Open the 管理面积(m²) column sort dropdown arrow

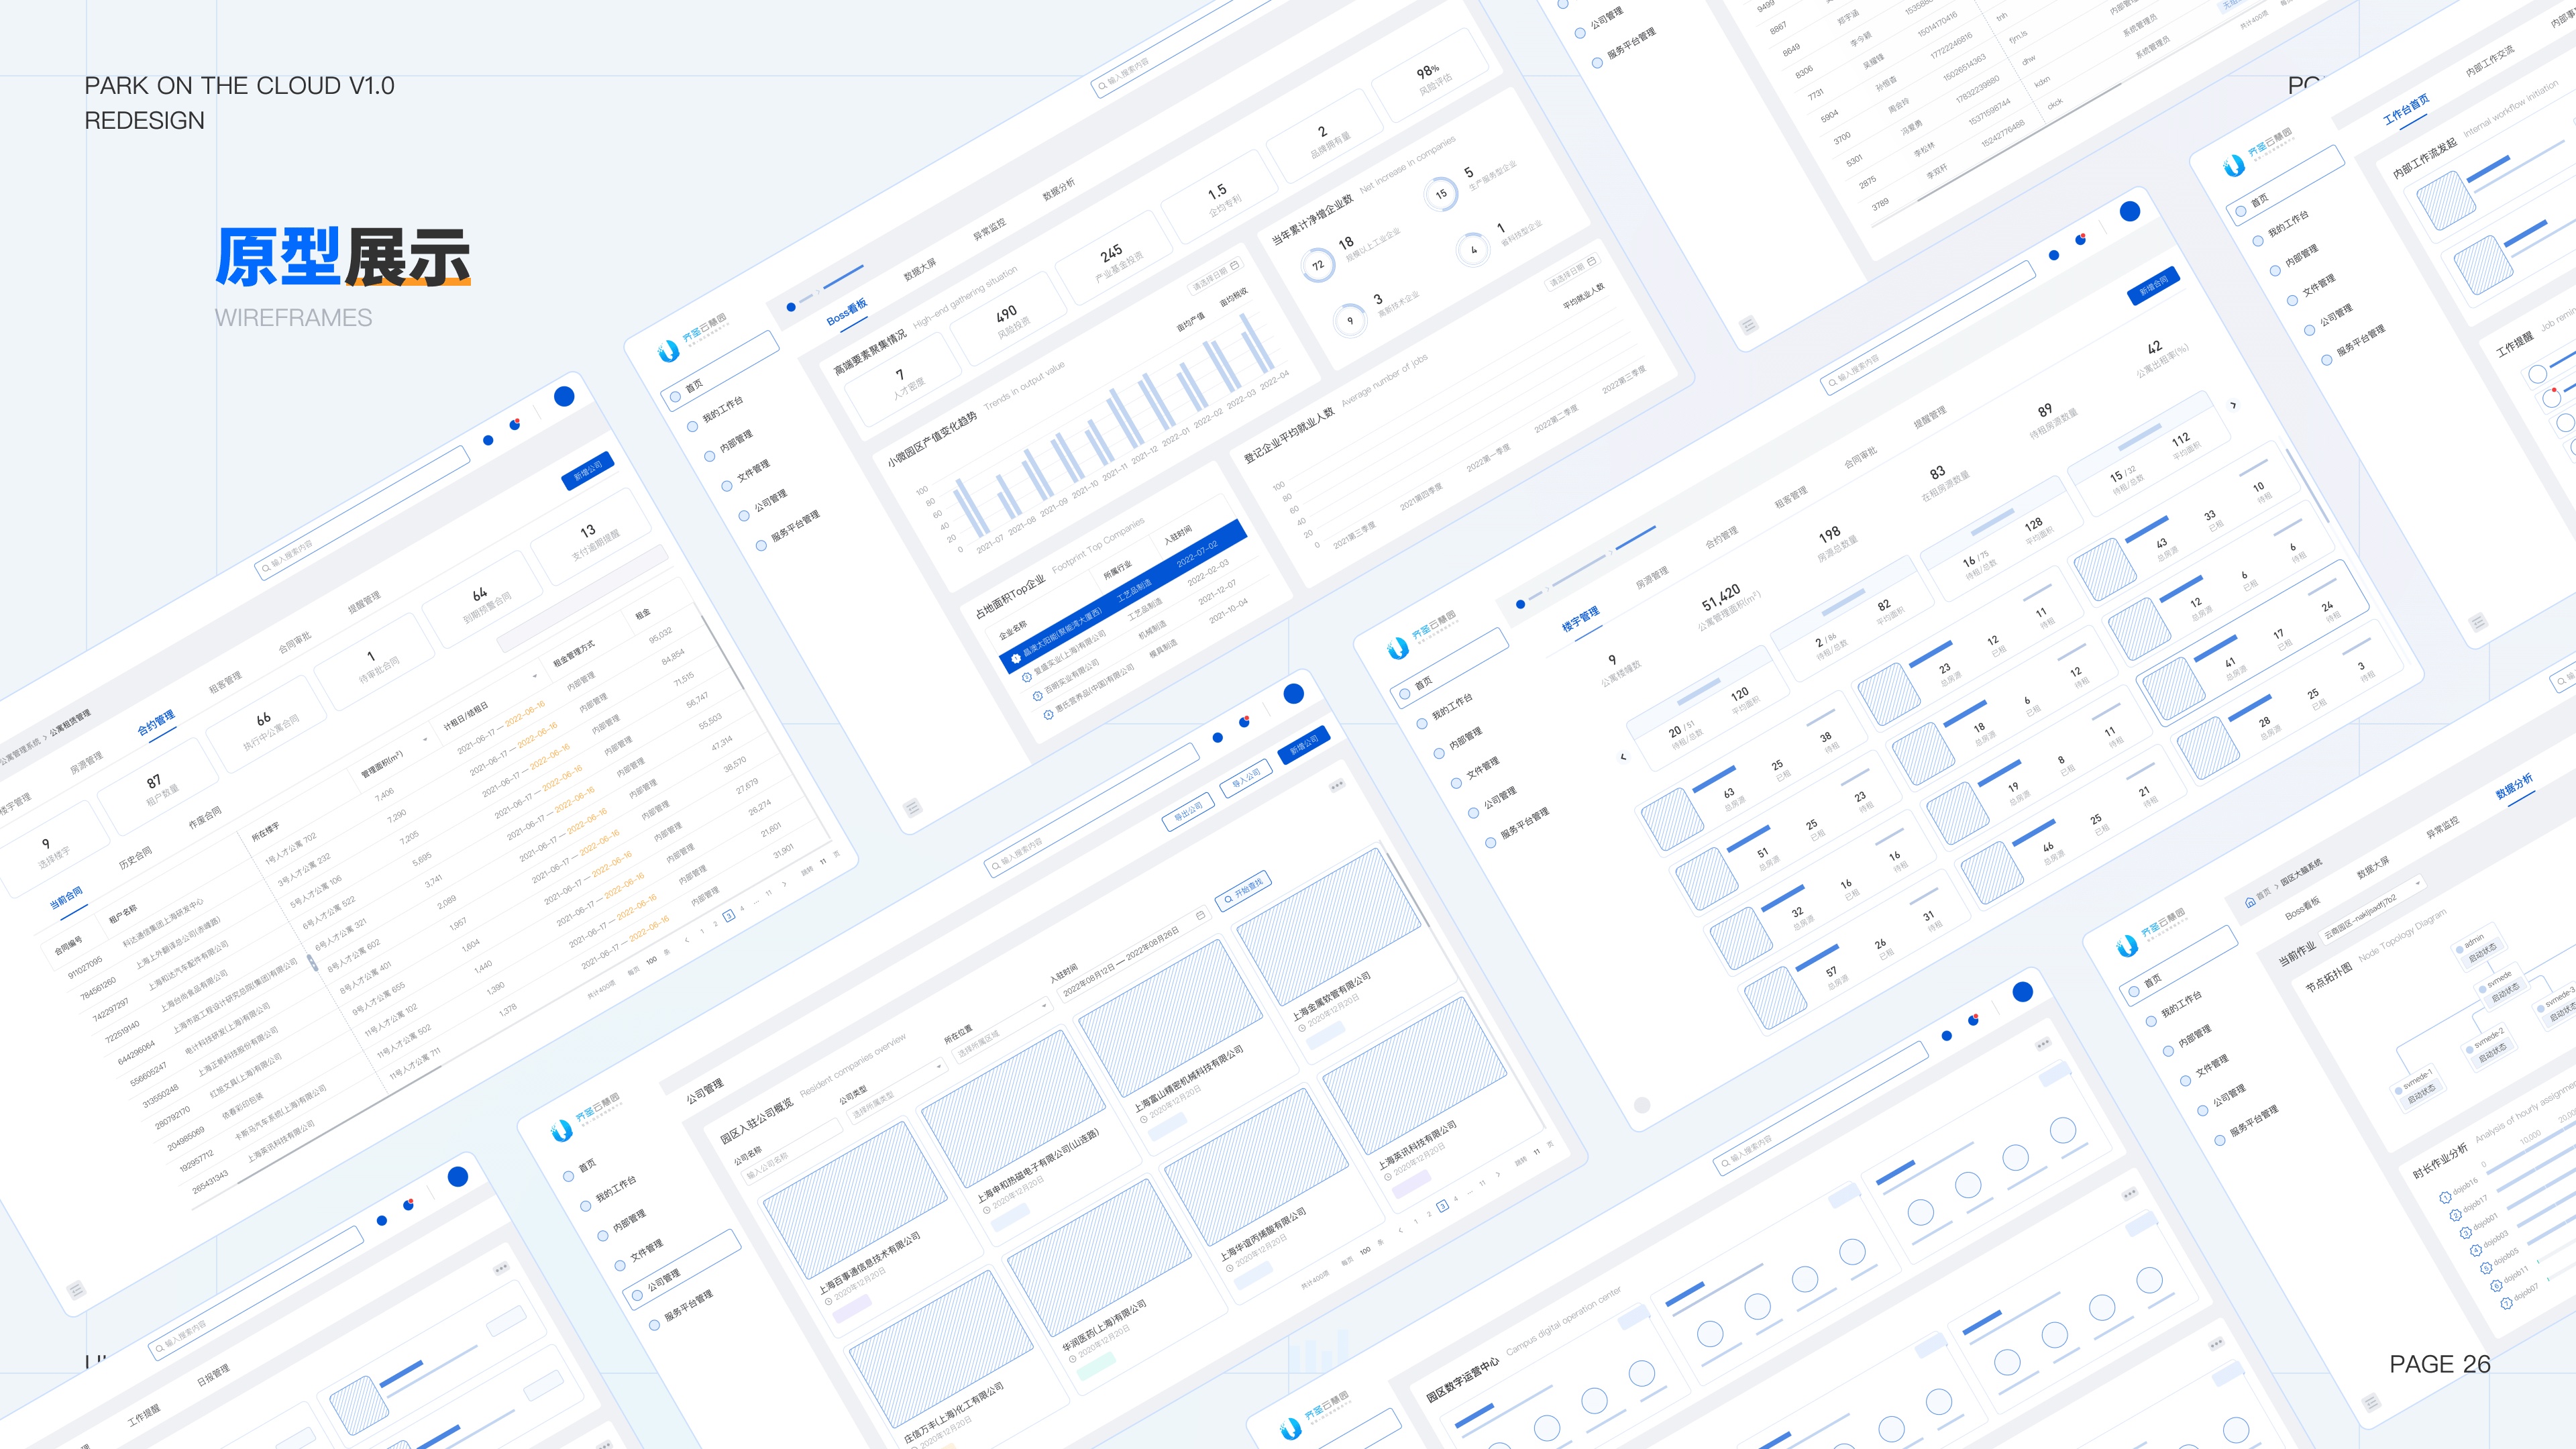point(424,741)
